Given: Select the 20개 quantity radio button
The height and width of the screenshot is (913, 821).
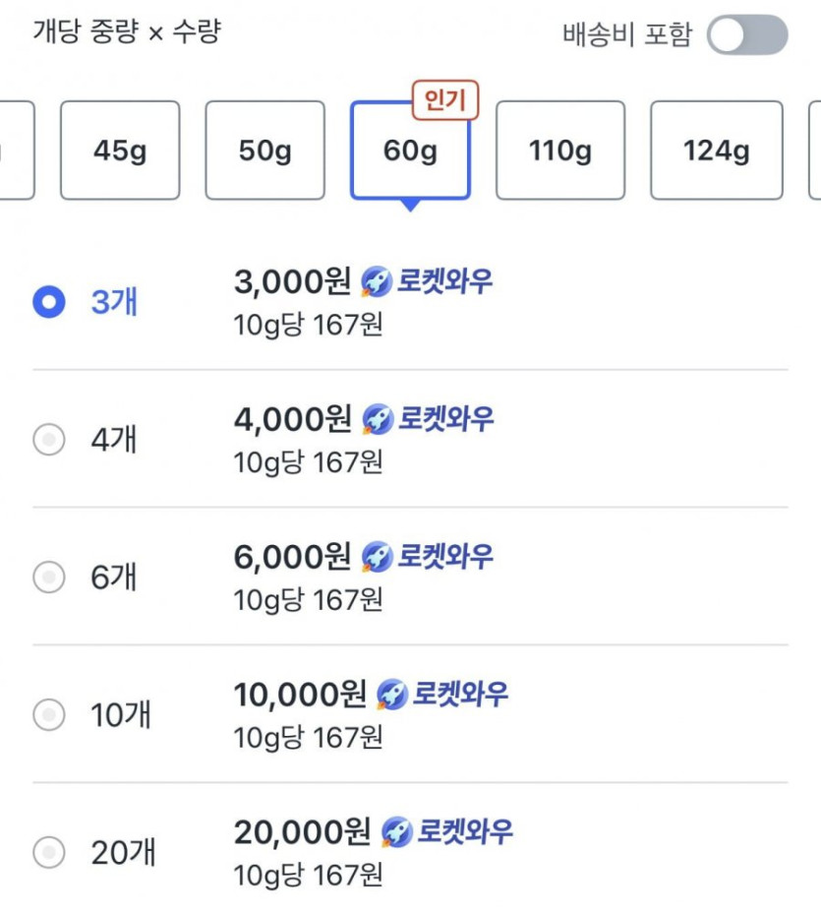Looking at the screenshot, I should coord(49,852).
